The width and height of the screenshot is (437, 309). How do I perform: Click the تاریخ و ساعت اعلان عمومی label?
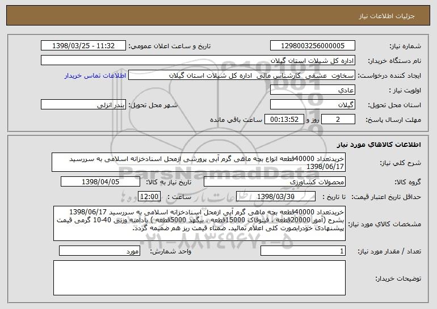point(170,46)
